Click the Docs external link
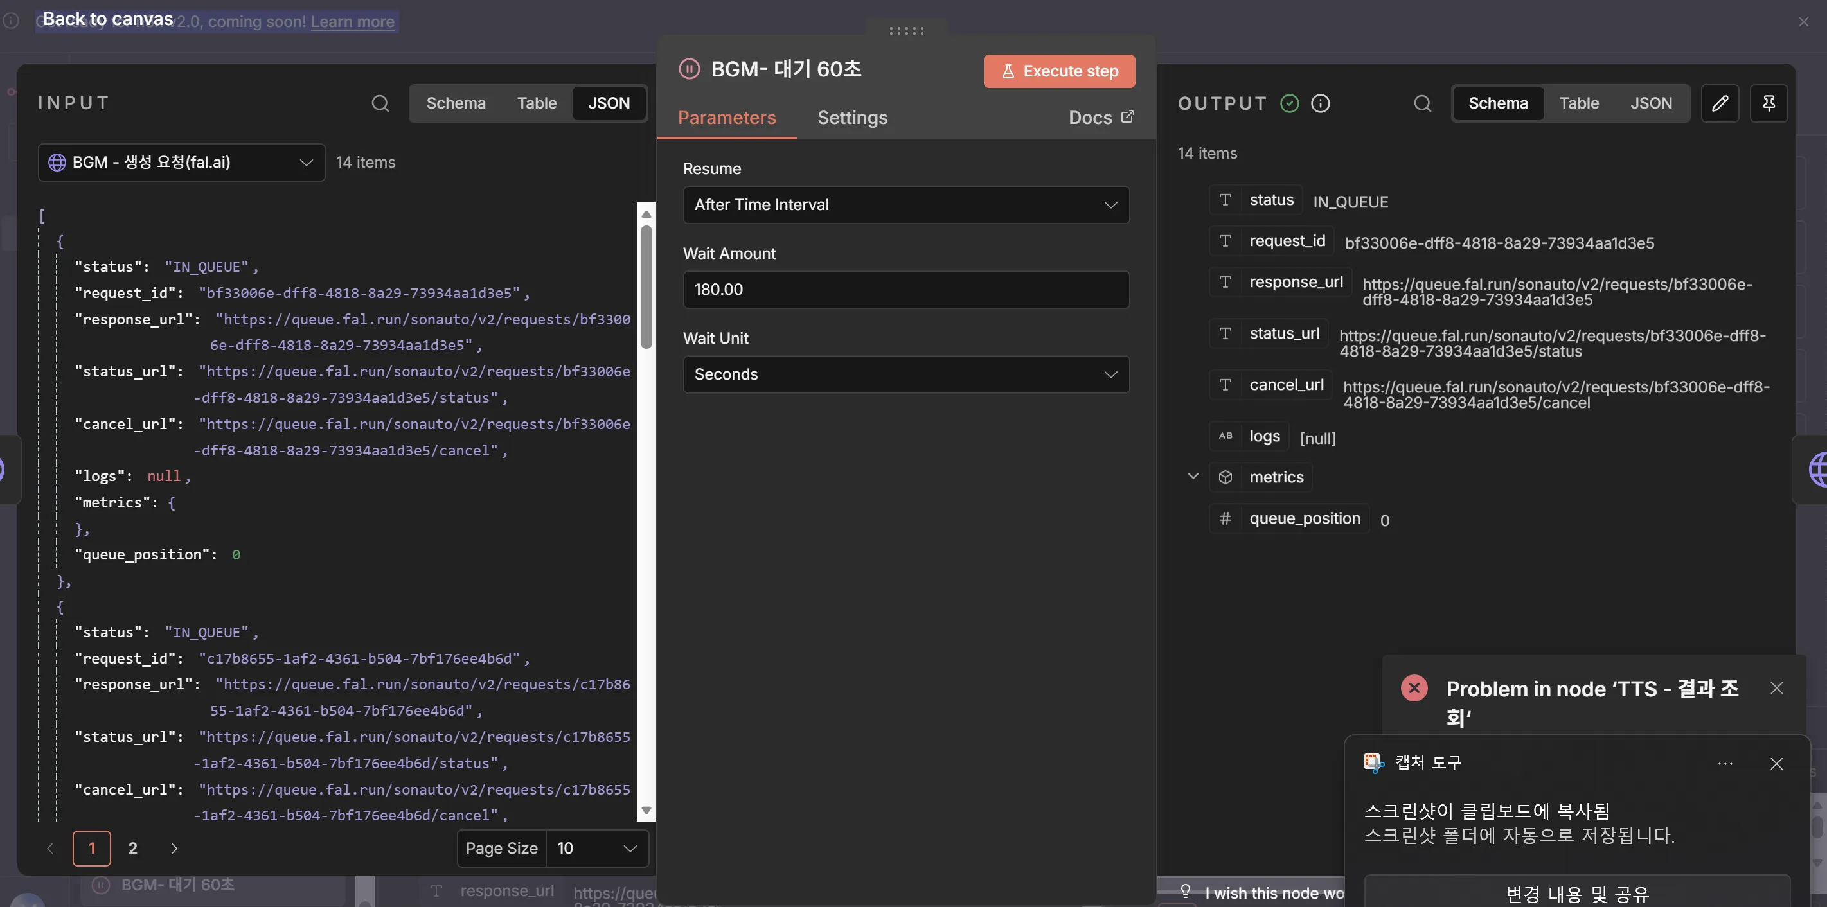Viewport: 1827px width, 907px height. pyautogui.click(x=1101, y=118)
